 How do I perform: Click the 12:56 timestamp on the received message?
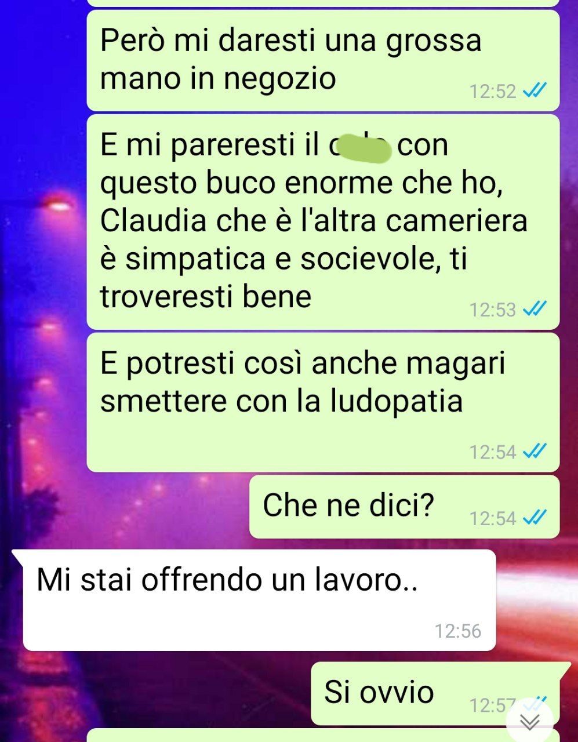458,631
